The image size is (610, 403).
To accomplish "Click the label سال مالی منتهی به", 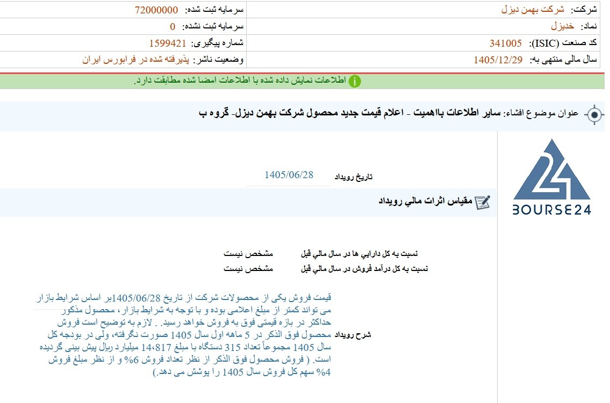I will click(563, 60).
